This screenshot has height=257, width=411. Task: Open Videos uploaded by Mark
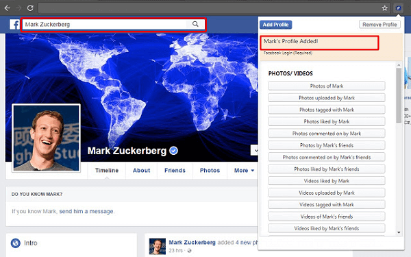[x=327, y=193]
